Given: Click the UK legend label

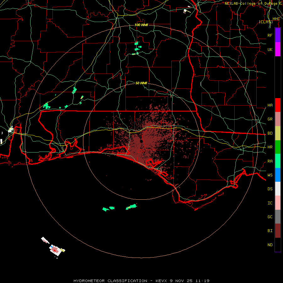Looking at the screenshot, I should click(270, 49).
